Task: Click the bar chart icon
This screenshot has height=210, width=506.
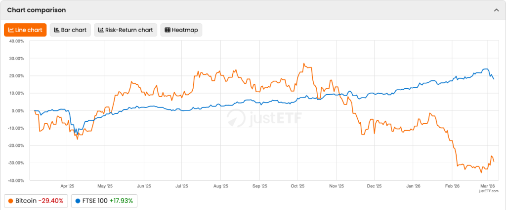Action: coord(57,30)
